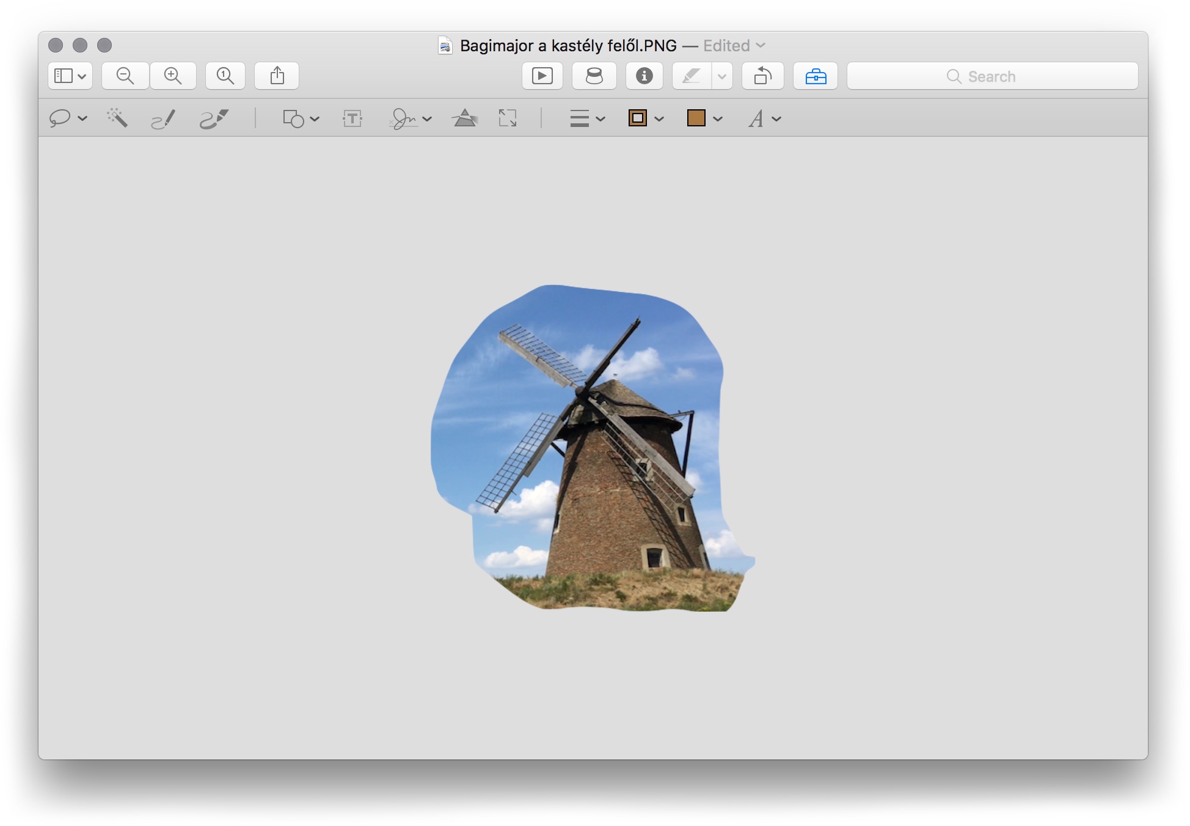Start the slideshow play icon
Screen dimensions: 1190x826
point(542,76)
